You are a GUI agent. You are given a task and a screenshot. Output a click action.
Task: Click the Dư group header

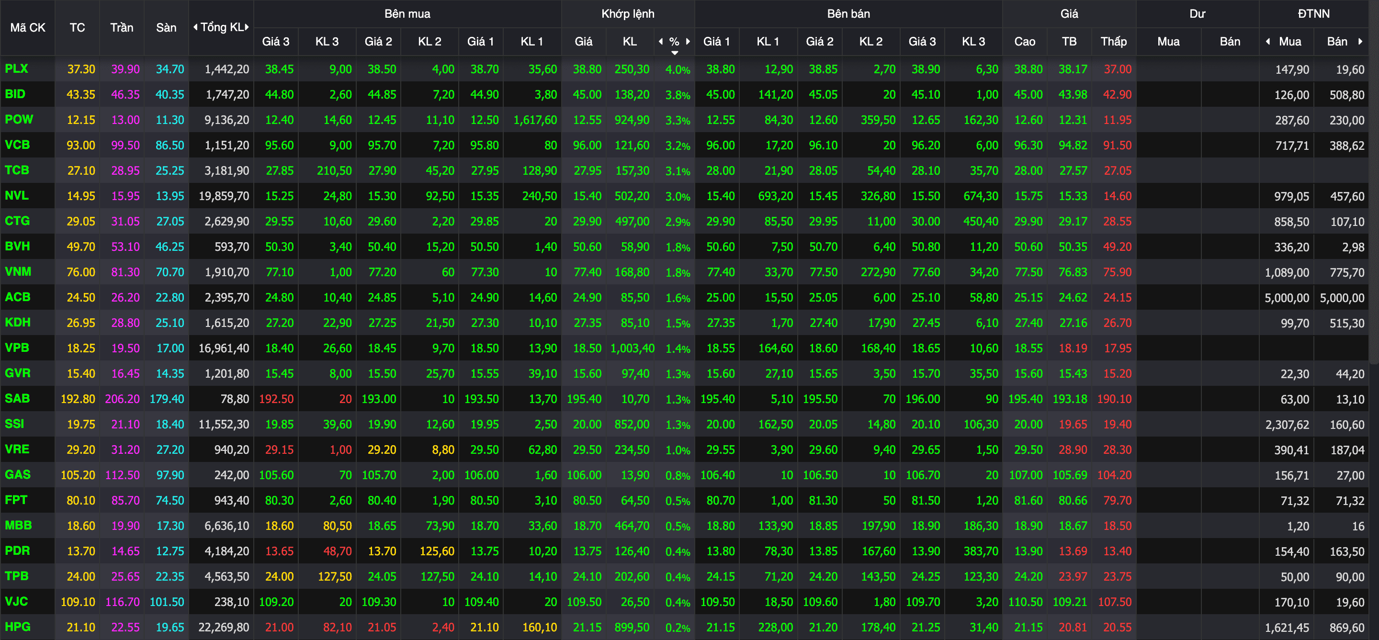click(1198, 14)
